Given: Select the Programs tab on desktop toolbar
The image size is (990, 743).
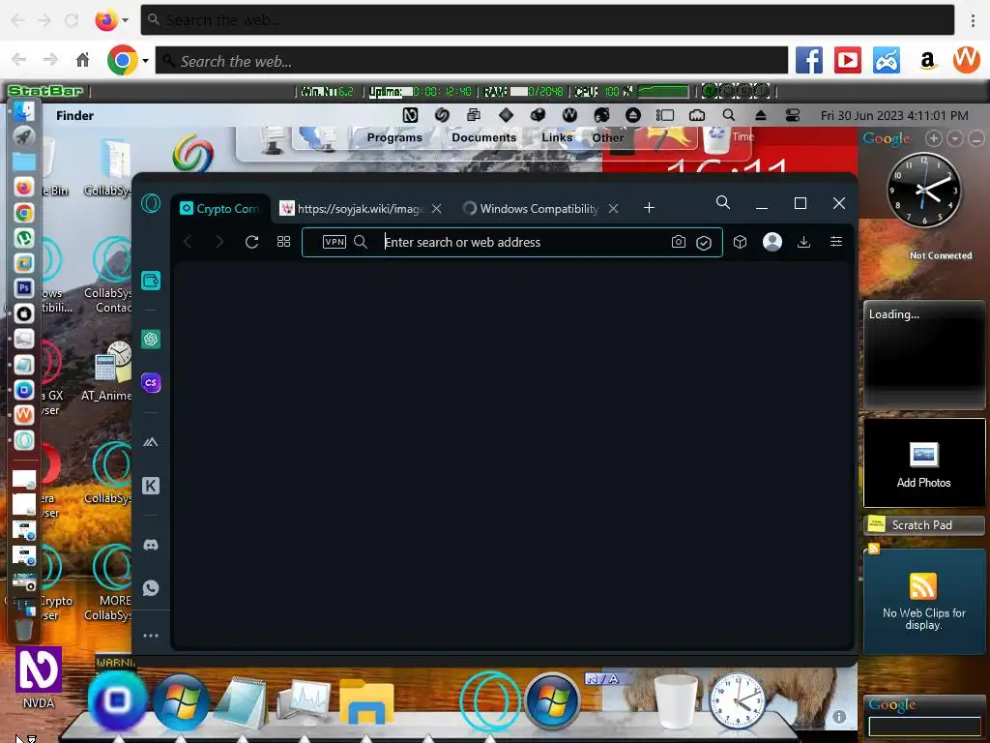Looking at the screenshot, I should [394, 137].
